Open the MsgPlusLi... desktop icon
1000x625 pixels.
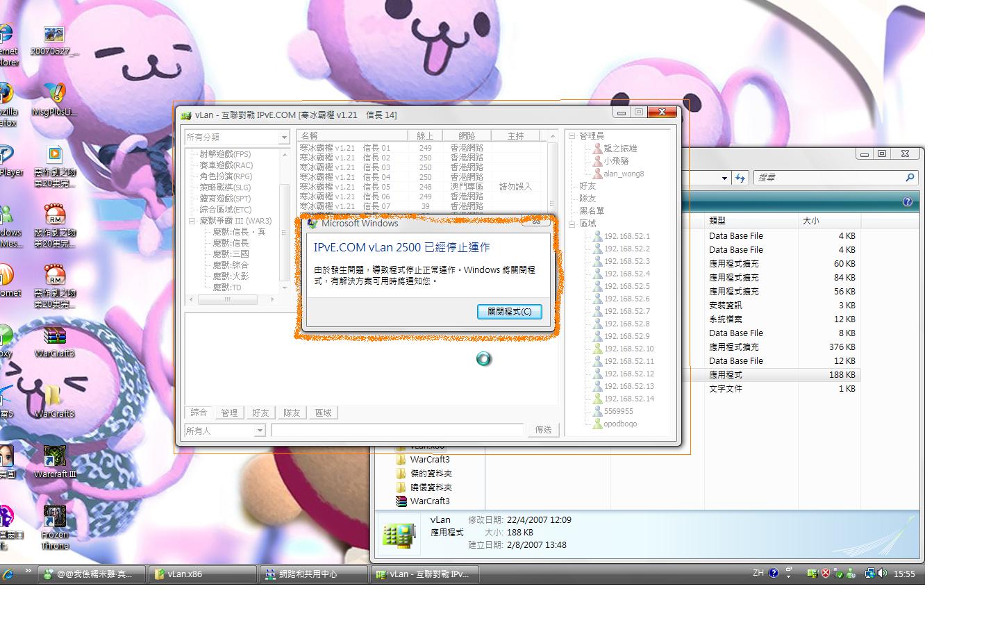[x=54, y=93]
